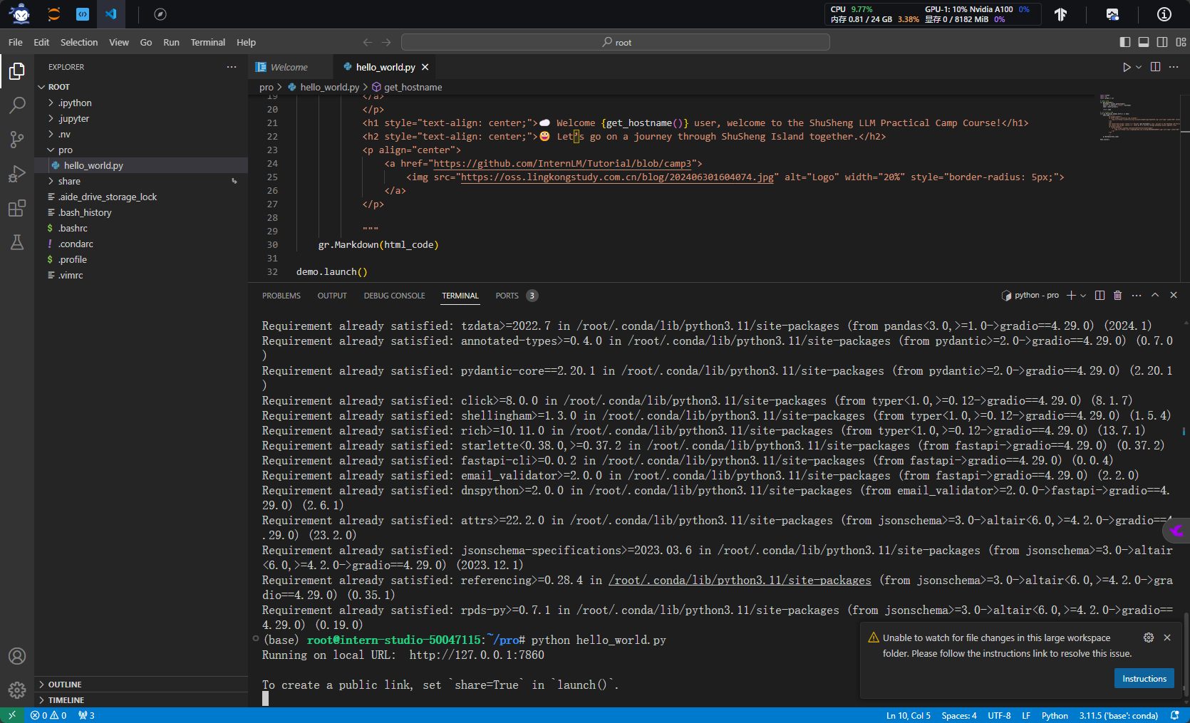The width and height of the screenshot is (1190, 723).
Task: Open the Terminal menu
Action: [207, 42]
